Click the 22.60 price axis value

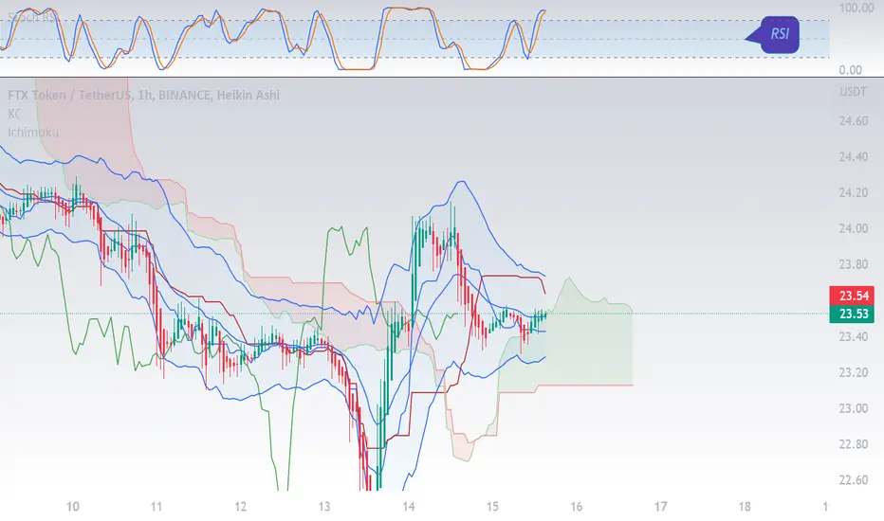pos(853,480)
